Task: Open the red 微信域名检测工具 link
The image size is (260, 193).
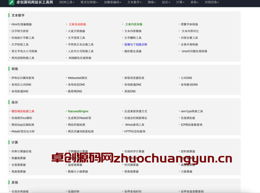Action: click(23, 111)
